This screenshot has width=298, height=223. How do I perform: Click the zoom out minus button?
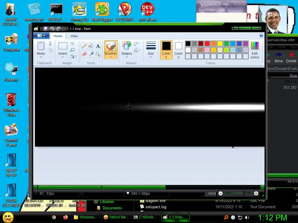221,193
